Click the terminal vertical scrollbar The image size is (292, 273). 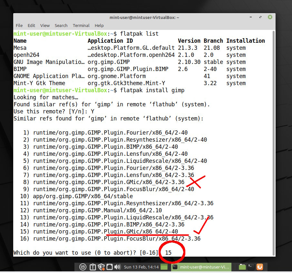tap(274, 143)
